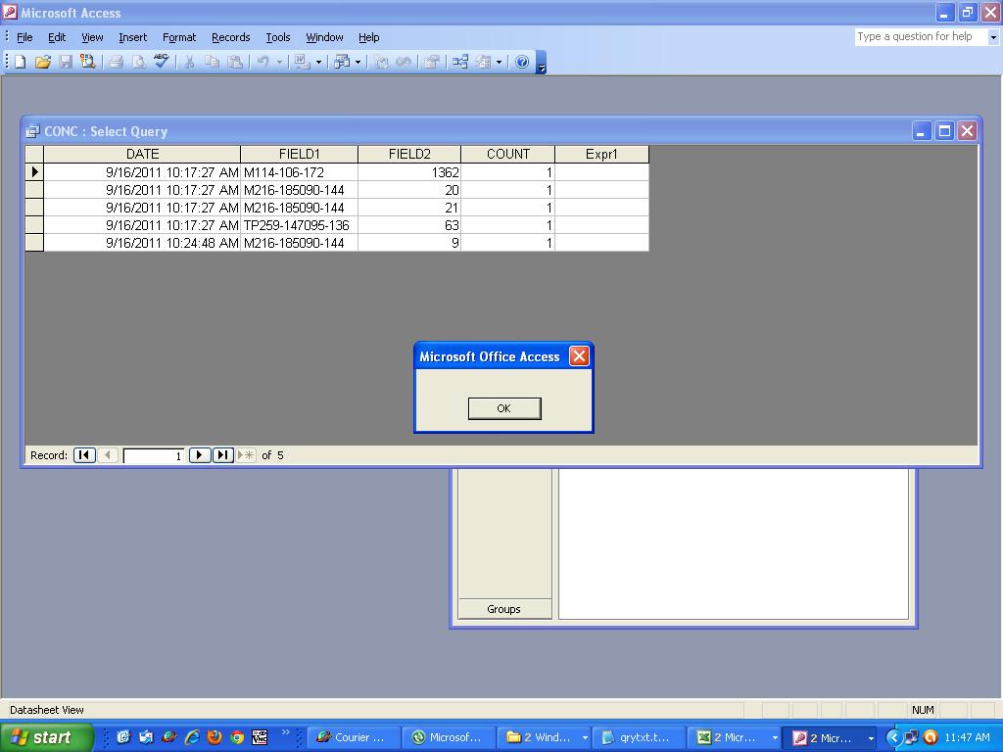Click the FIELD2 cell with value 1362
This screenshot has height=752, width=1003.
click(409, 172)
